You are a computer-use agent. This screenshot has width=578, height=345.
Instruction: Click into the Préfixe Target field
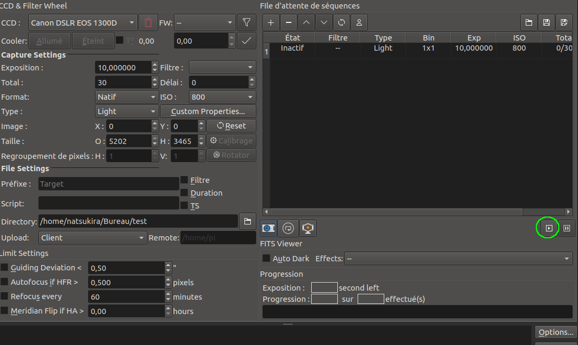pos(109,184)
